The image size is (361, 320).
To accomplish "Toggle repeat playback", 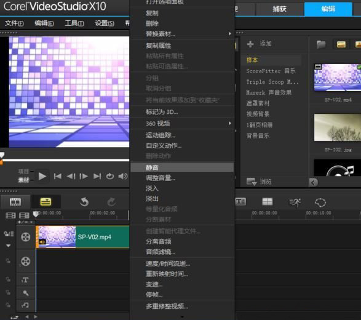I will pos(110,177).
